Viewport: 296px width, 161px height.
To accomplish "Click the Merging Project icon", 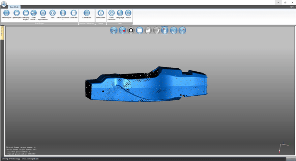I will [x=26, y=13].
